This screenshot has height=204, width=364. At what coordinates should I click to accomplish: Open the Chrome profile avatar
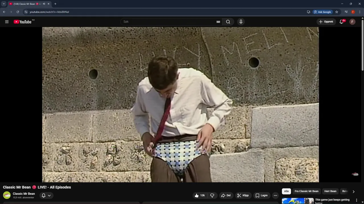353,12
